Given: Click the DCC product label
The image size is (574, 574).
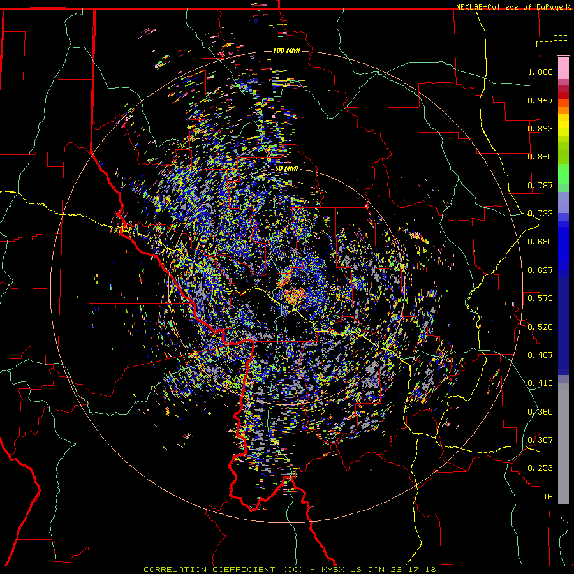Looking at the screenshot, I should [x=560, y=38].
